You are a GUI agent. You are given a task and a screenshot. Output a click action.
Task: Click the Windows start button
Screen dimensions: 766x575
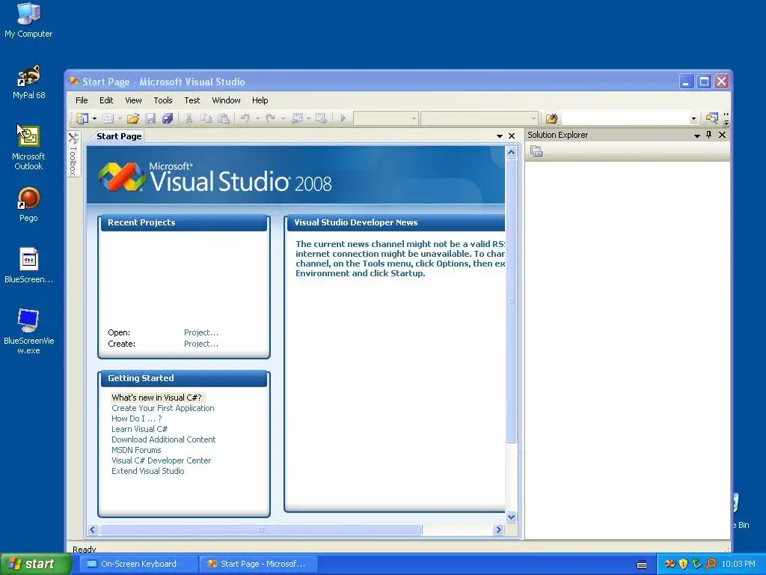(x=35, y=564)
